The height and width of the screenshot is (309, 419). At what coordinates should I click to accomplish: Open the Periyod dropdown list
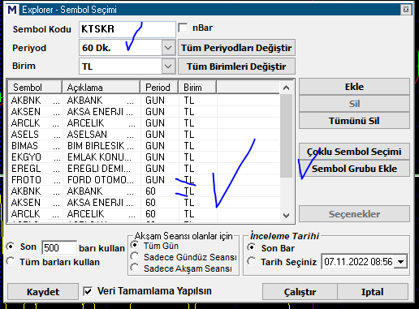(x=168, y=48)
